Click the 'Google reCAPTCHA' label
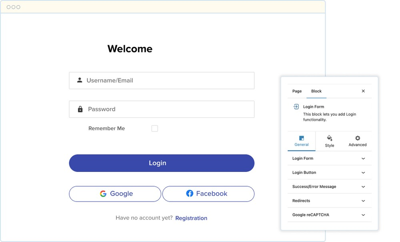 (x=311, y=215)
